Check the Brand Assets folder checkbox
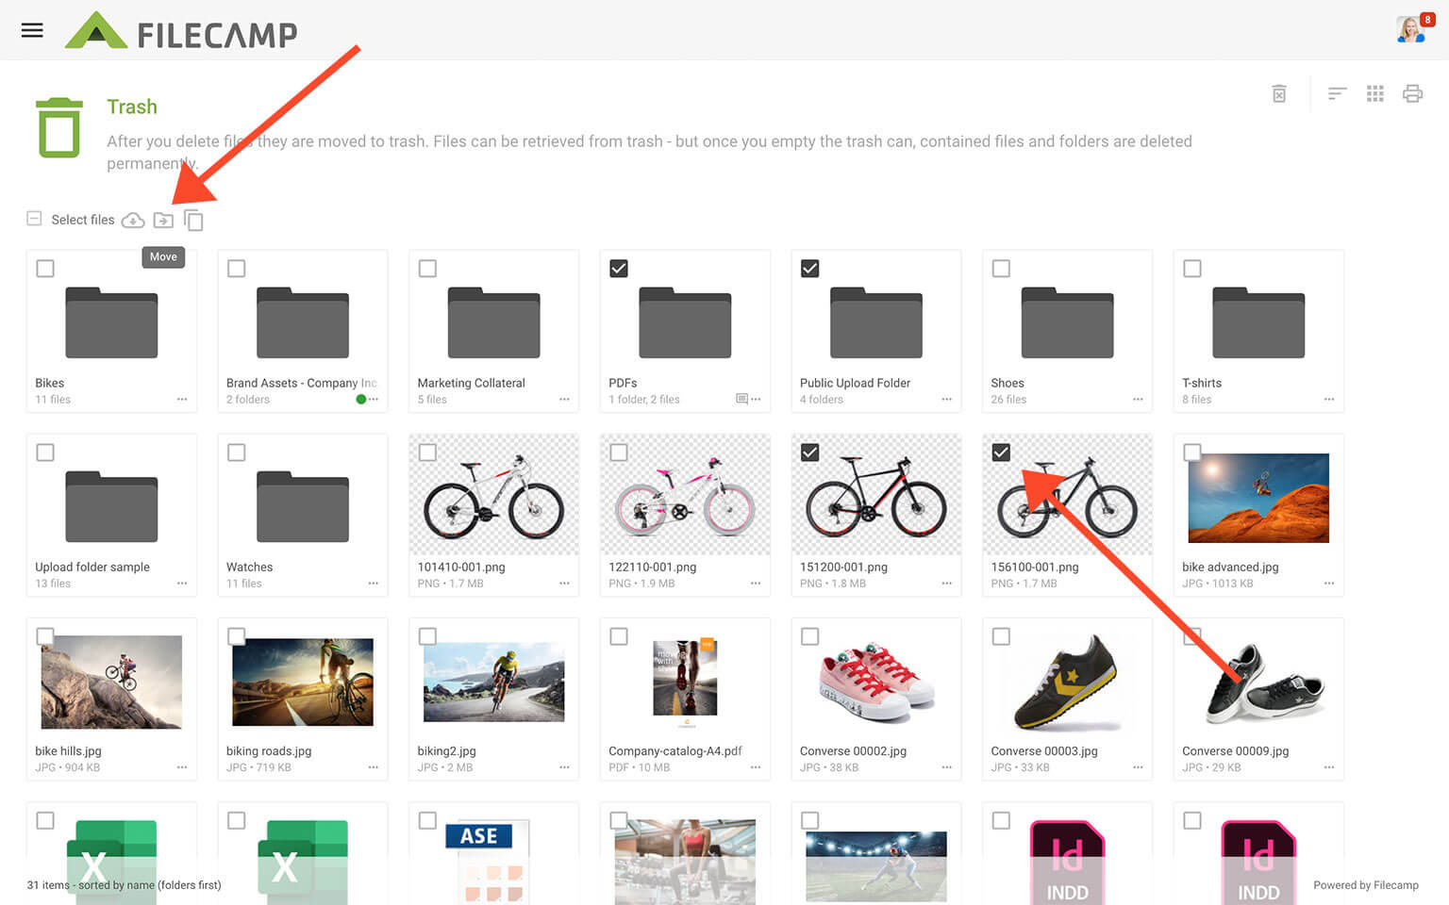 click(x=237, y=269)
